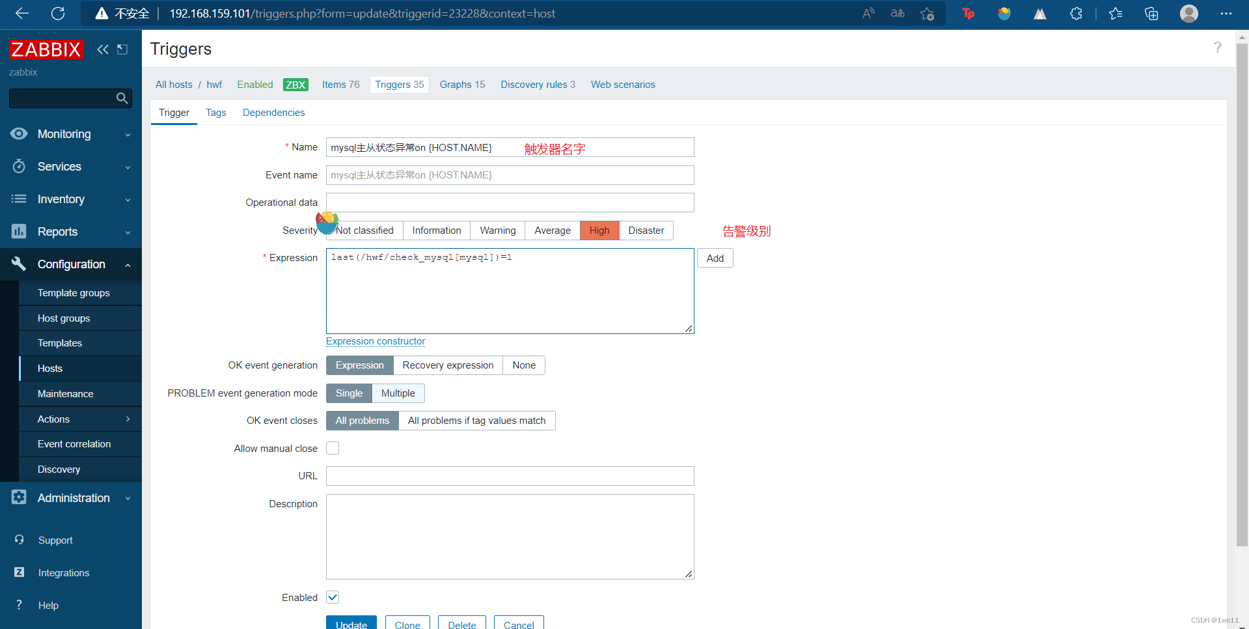Click the Reports chart icon
Image resolution: width=1249 pixels, height=629 pixels.
(x=19, y=231)
